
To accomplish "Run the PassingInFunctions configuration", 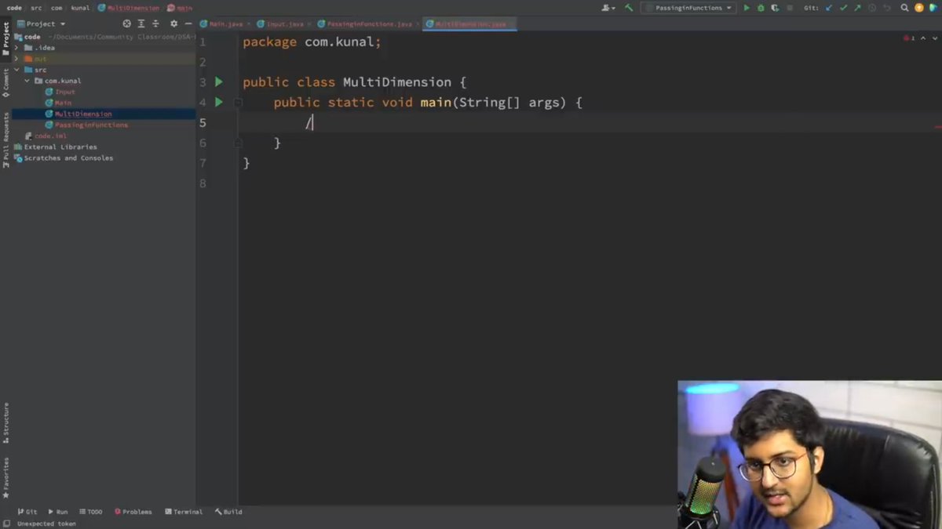I will [746, 8].
